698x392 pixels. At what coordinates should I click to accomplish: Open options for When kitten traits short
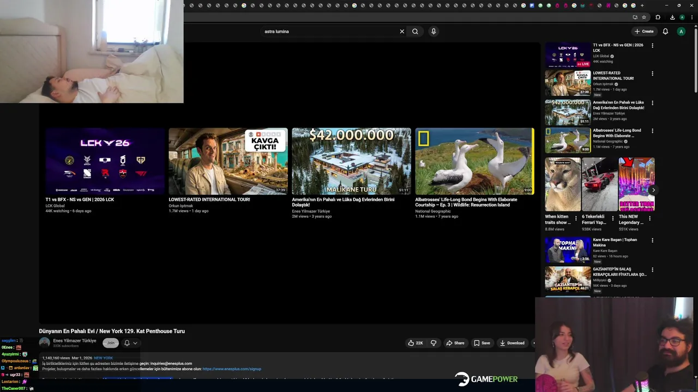tap(576, 218)
